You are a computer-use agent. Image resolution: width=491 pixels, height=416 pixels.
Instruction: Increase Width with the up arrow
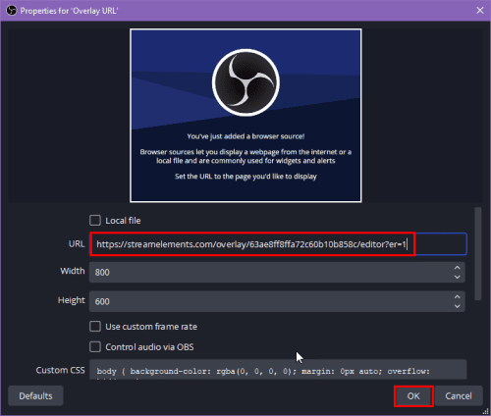[458, 268]
